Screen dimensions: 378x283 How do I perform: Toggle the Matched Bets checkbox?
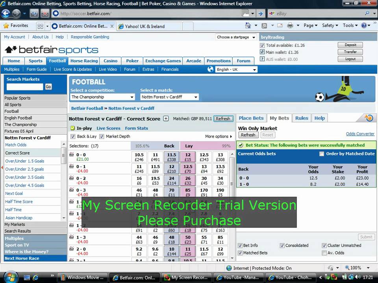(x=240, y=253)
